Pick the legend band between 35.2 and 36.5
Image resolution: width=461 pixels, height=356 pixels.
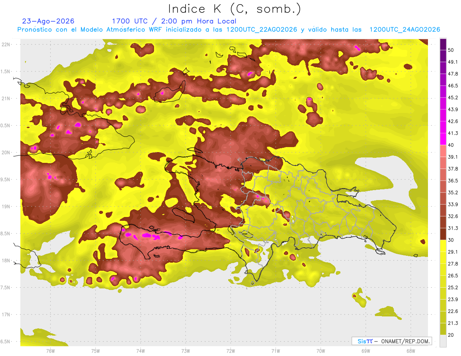[x=443, y=186]
